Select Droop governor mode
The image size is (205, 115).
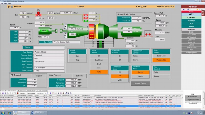140,72
